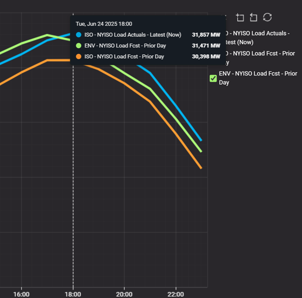This screenshot has height=298, width=302.
Task: Click the box zoom selection icon
Action: [x=240, y=17]
